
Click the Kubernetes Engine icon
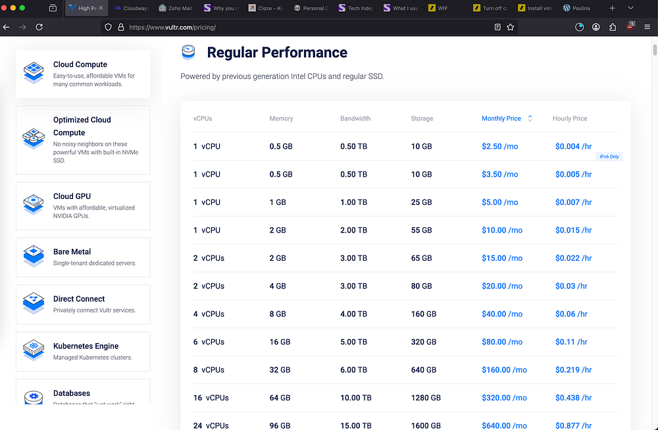[x=34, y=350]
